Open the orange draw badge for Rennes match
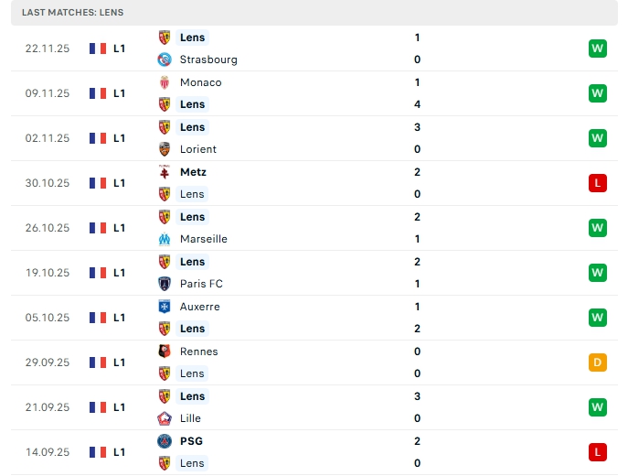628x476 pixels. (598, 362)
